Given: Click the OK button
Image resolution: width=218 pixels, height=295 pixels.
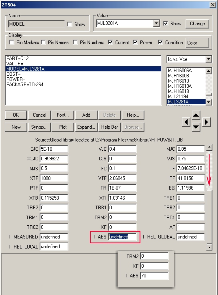Looking at the screenshot, I should (16, 115).
